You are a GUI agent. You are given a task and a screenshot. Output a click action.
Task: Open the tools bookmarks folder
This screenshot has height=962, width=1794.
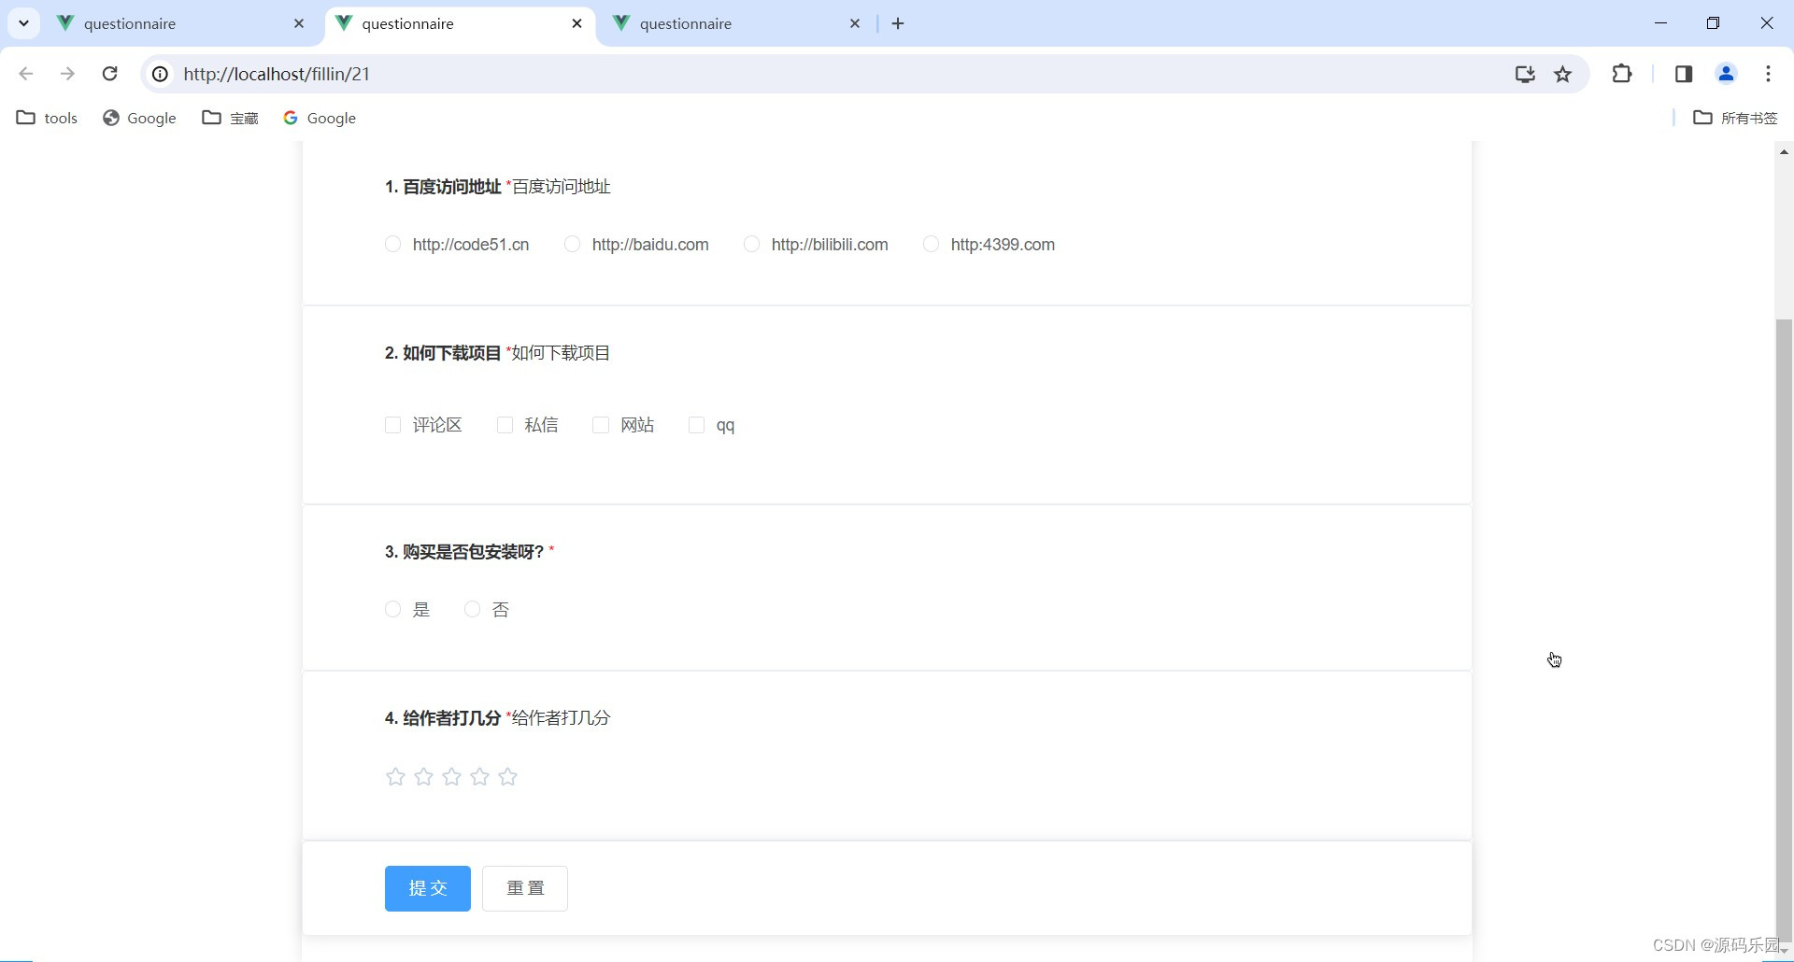[x=47, y=118]
